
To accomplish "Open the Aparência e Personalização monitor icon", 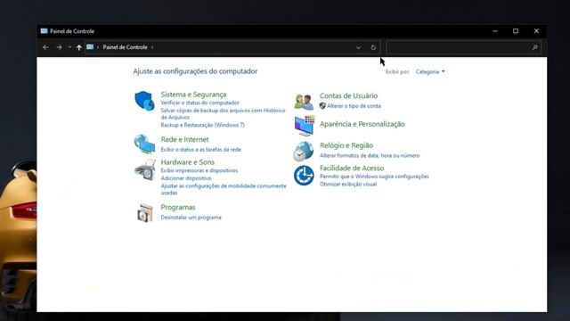I will coord(305,126).
